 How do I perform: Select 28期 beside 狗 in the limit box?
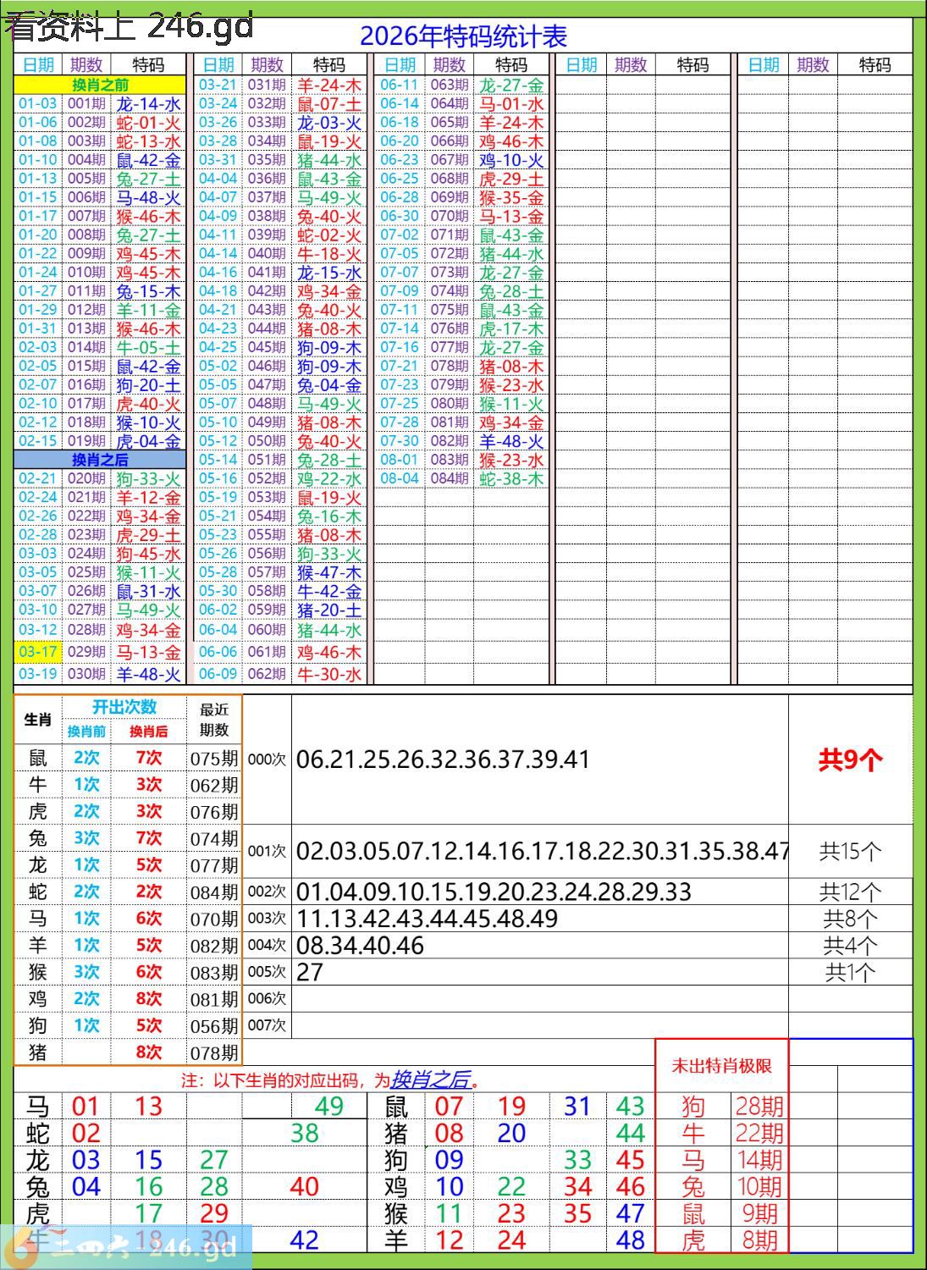pos(759,1106)
